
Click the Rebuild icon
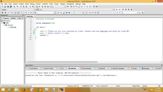(45, 7)
